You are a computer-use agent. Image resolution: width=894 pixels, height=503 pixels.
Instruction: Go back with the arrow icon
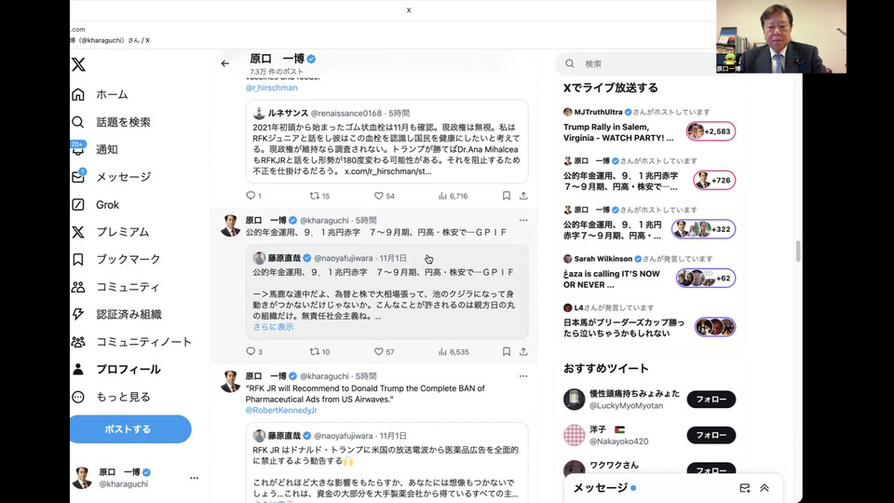pos(225,63)
